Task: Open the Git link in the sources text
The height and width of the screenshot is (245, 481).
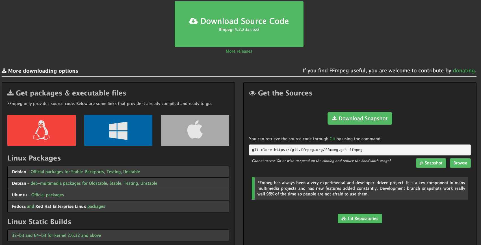Action: [x=332, y=139]
